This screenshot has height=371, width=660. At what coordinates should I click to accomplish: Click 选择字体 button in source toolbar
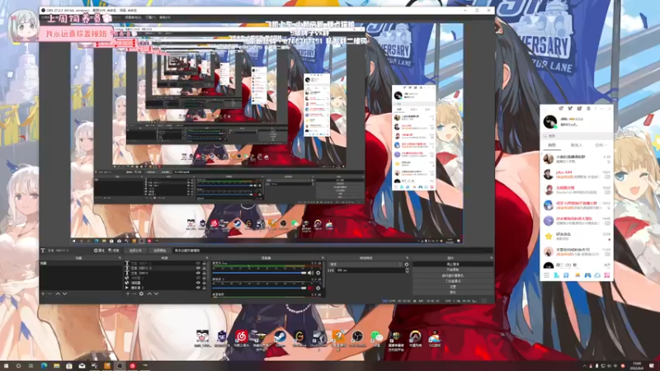click(x=135, y=251)
